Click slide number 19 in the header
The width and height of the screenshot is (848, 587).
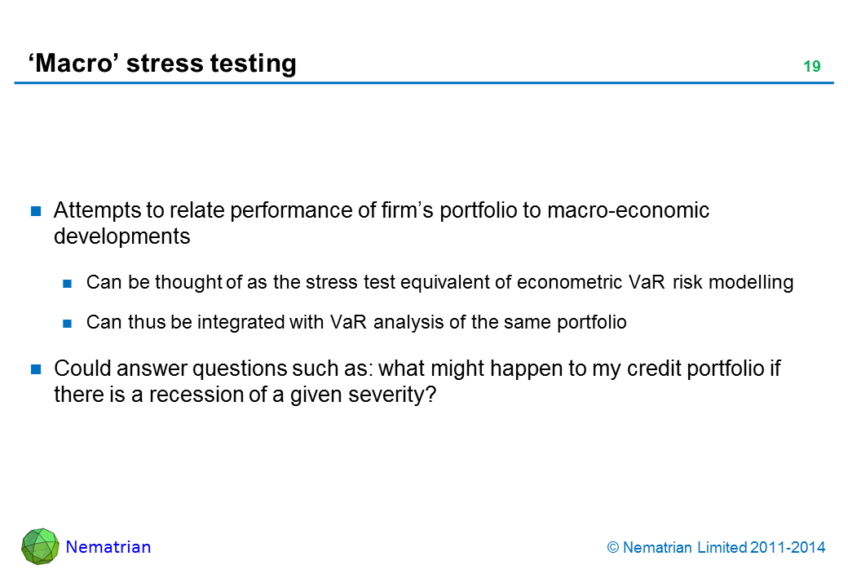point(811,67)
